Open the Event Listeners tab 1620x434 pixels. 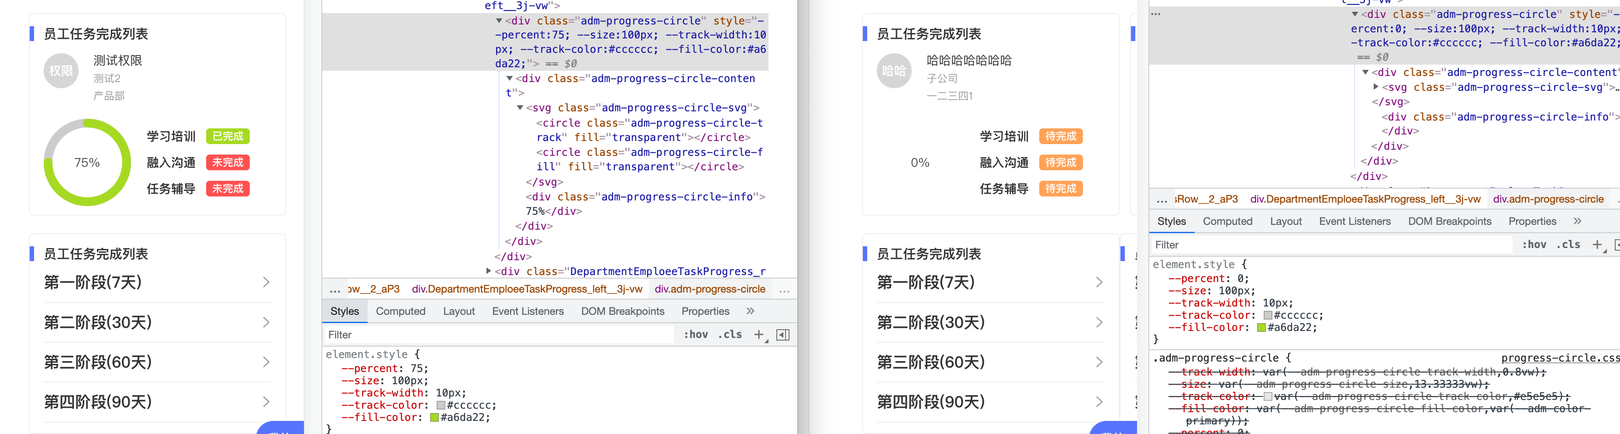coord(528,311)
